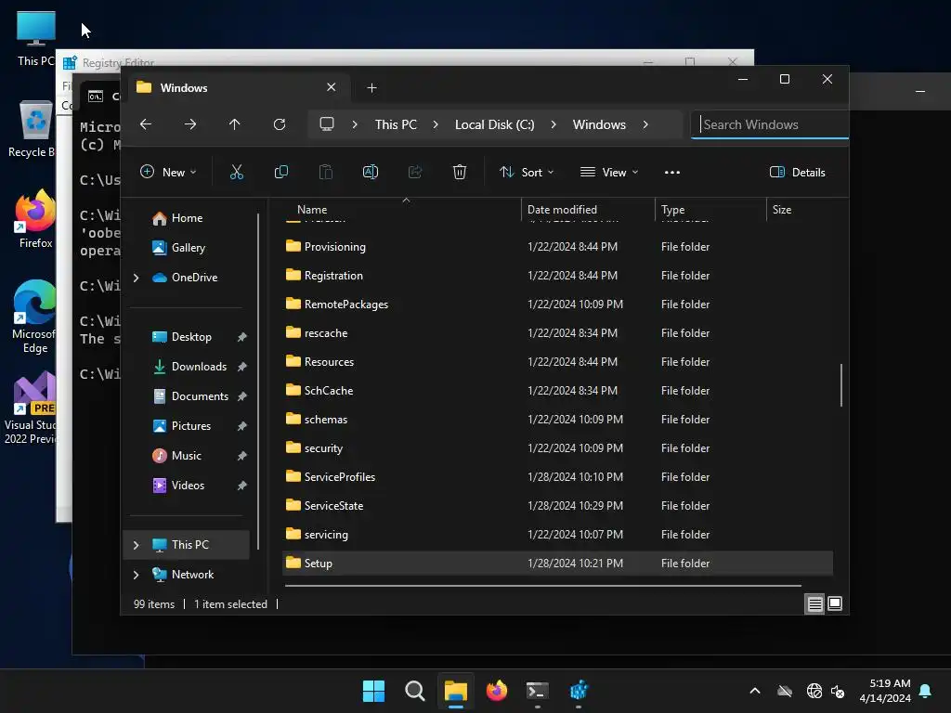This screenshot has width=951, height=713.
Task: Select Home in navigation pane
Action: click(188, 218)
